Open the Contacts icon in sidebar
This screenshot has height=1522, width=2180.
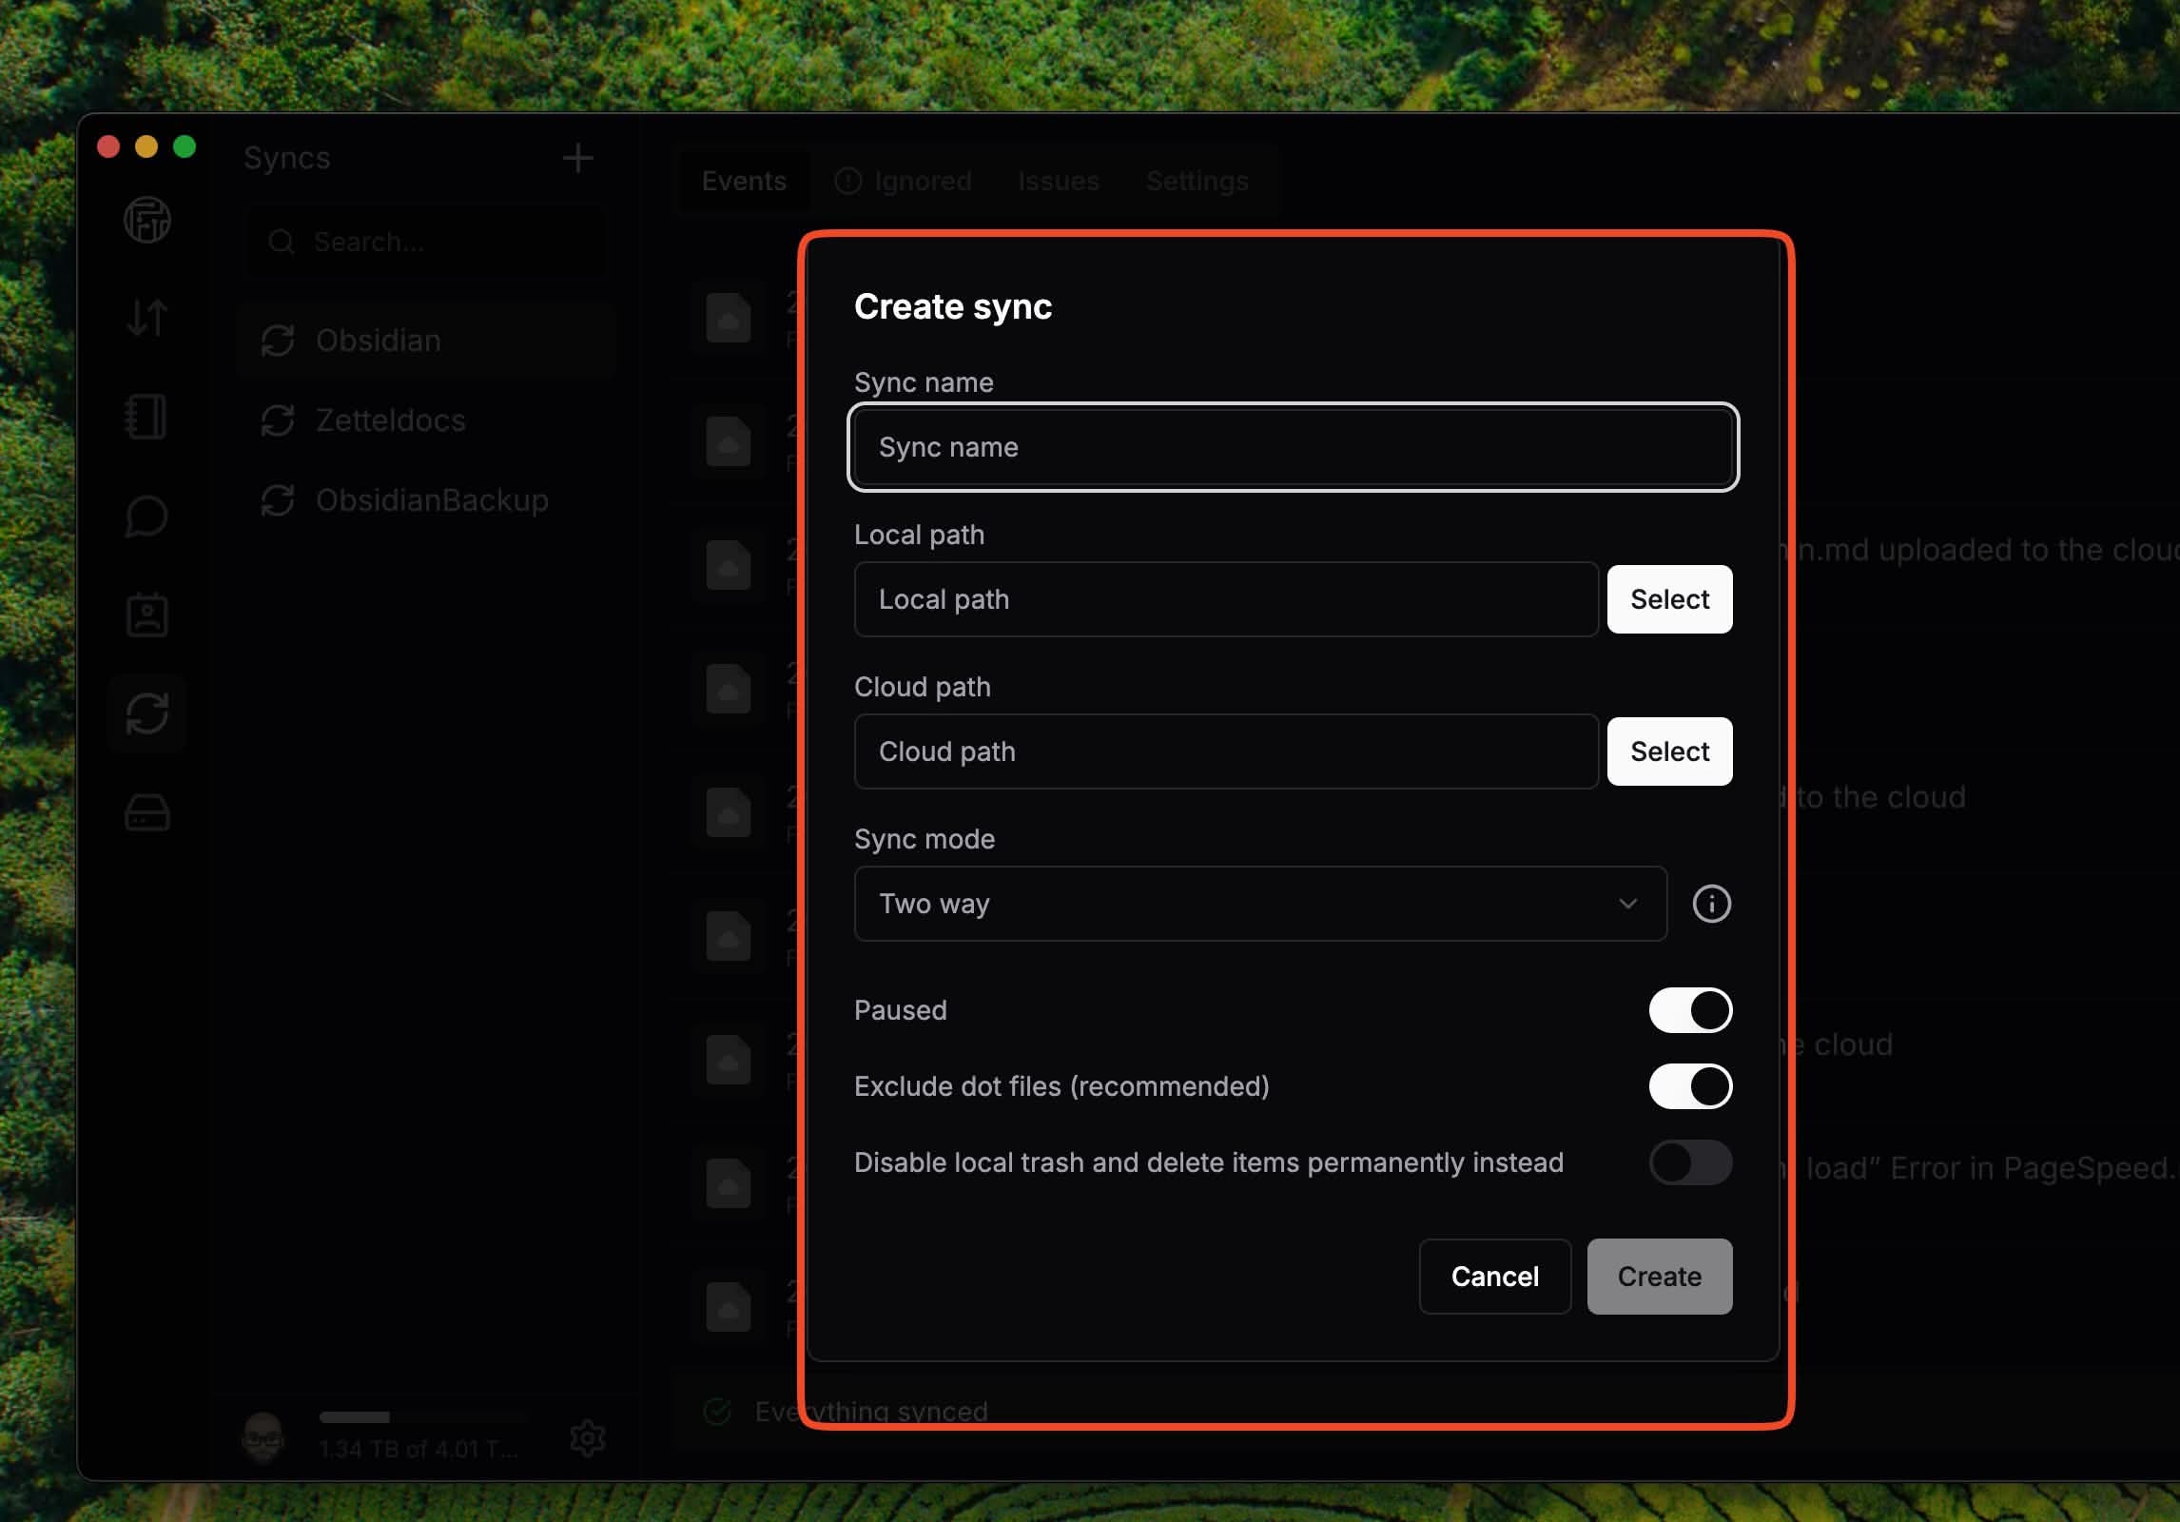pyautogui.click(x=147, y=615)
